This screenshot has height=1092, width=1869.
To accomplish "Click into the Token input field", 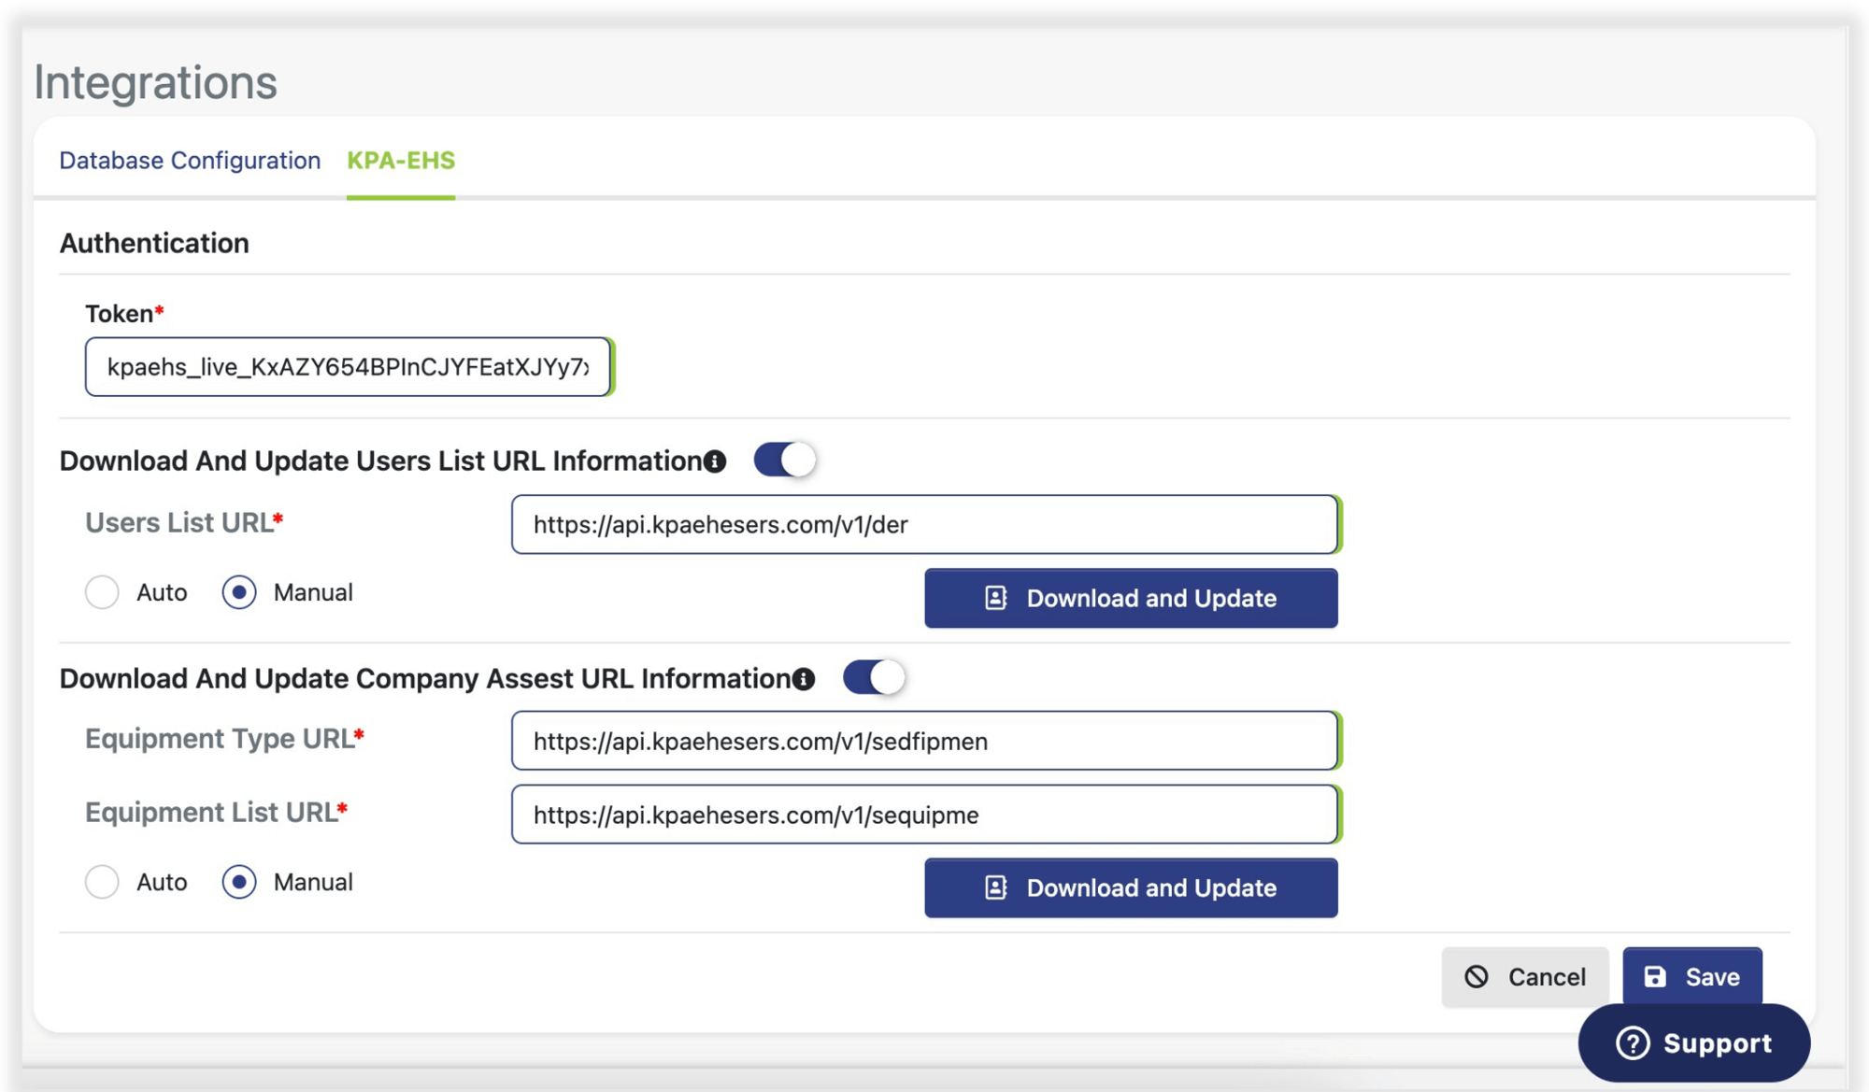I will coord(348,367).
